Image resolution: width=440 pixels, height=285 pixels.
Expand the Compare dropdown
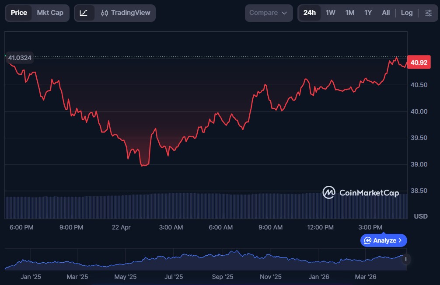pos(268,13)
